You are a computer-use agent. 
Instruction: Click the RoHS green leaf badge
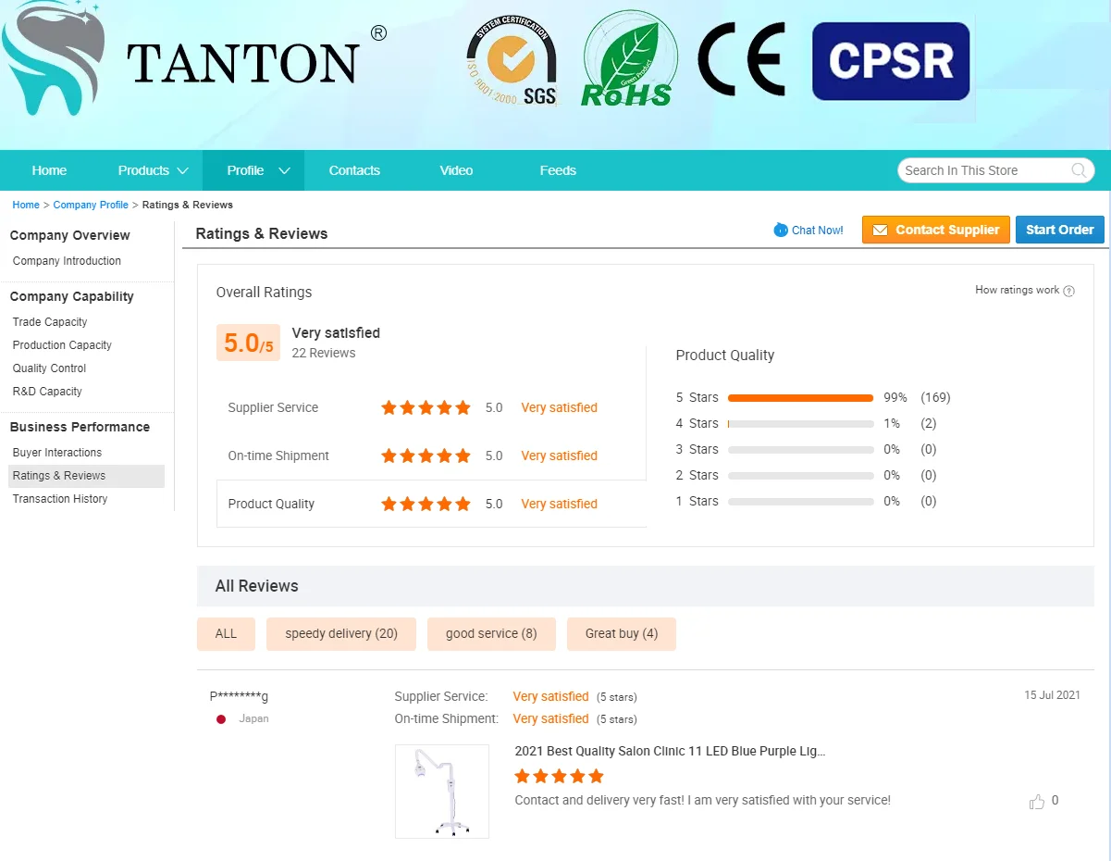[629, 60]
